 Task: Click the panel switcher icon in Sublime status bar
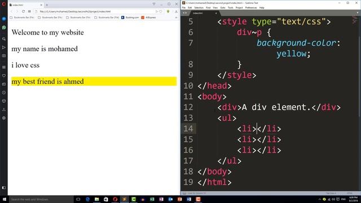[184, 193]
